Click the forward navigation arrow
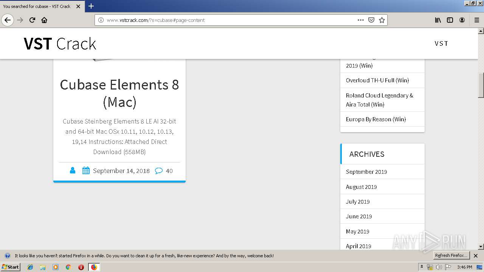This screenshot has height=272, width=484. 20,20
